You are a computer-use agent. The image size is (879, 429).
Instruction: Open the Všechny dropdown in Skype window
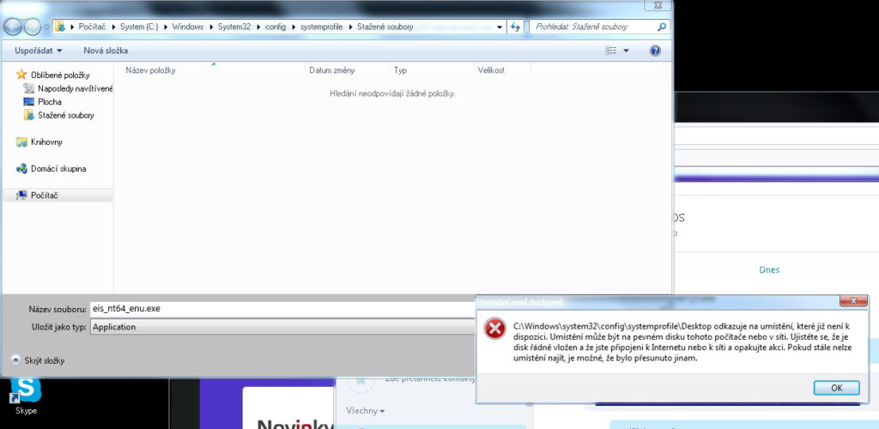pos(366,411)
